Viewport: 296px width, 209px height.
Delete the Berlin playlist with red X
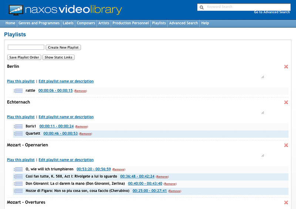[286, 67]
